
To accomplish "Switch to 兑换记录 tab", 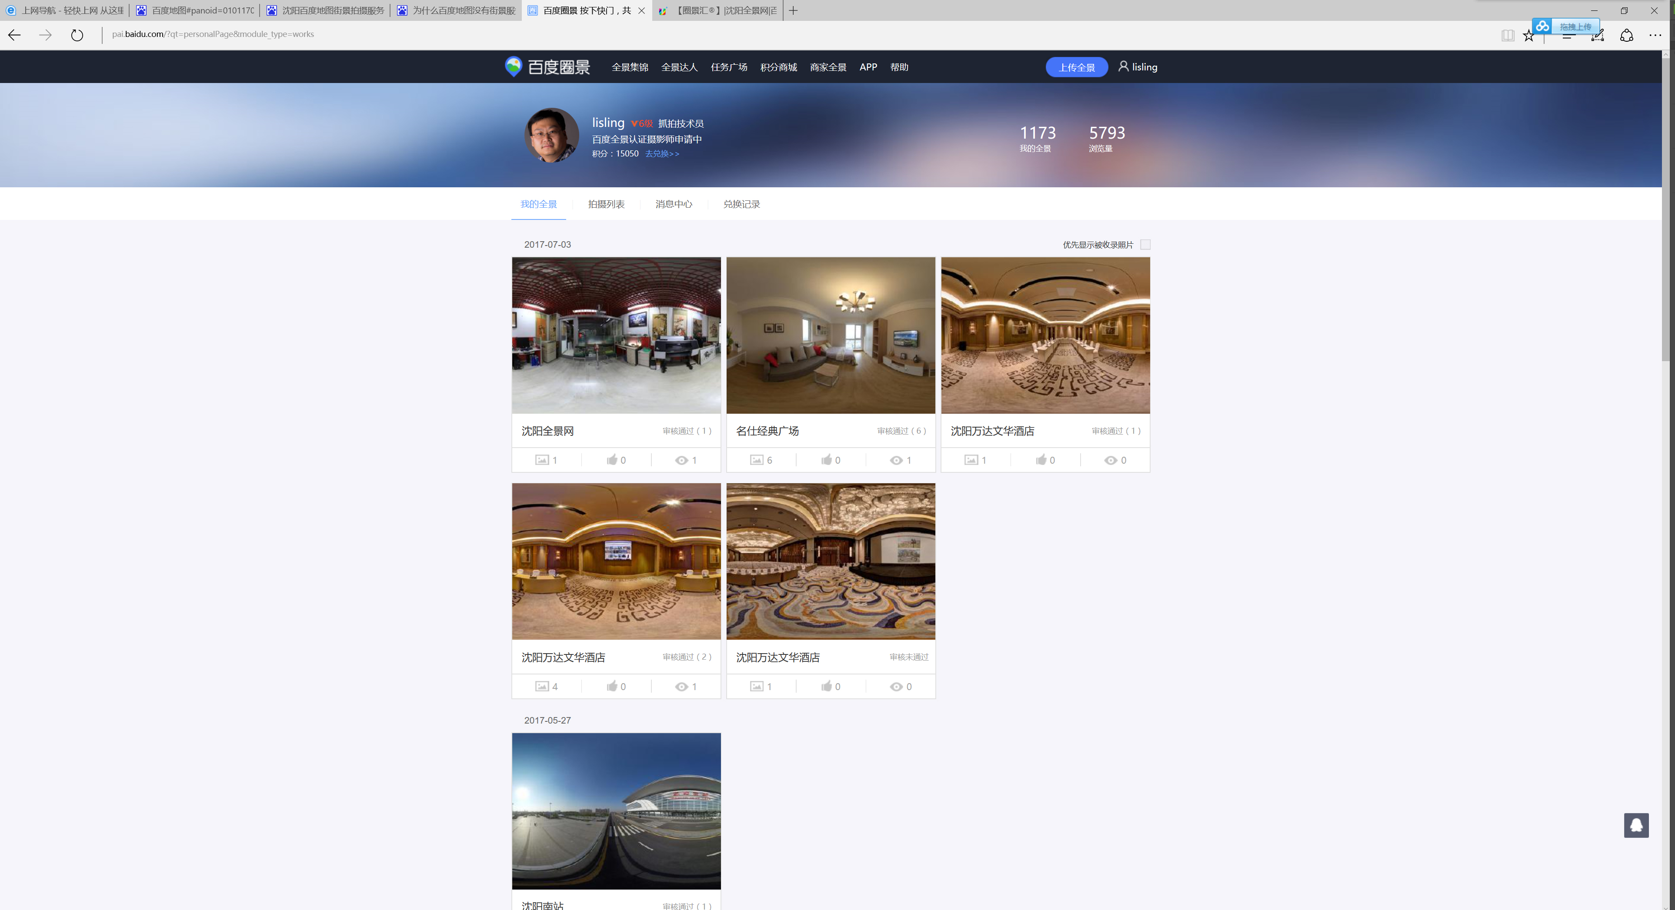I will (x=741, y=204).
